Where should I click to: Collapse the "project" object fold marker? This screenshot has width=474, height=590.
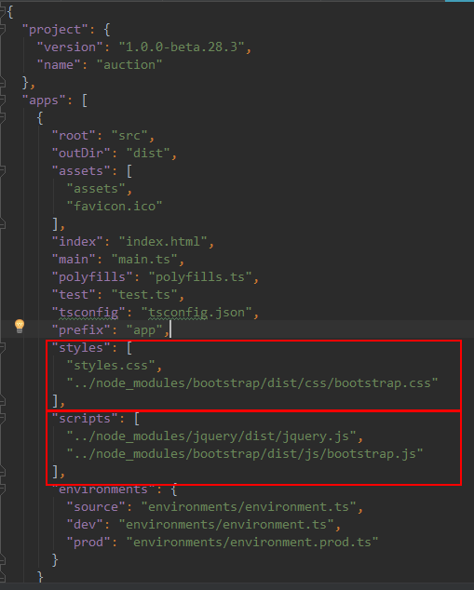click(2, 30)
